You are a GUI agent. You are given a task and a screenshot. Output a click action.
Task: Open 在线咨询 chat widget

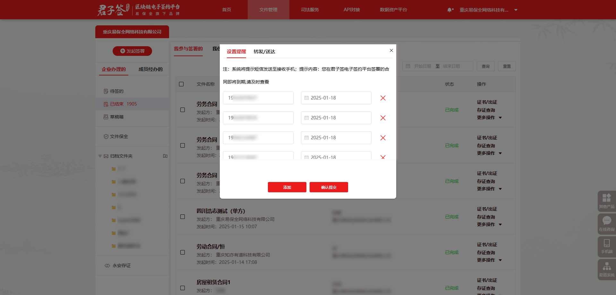tap(606, 224)
